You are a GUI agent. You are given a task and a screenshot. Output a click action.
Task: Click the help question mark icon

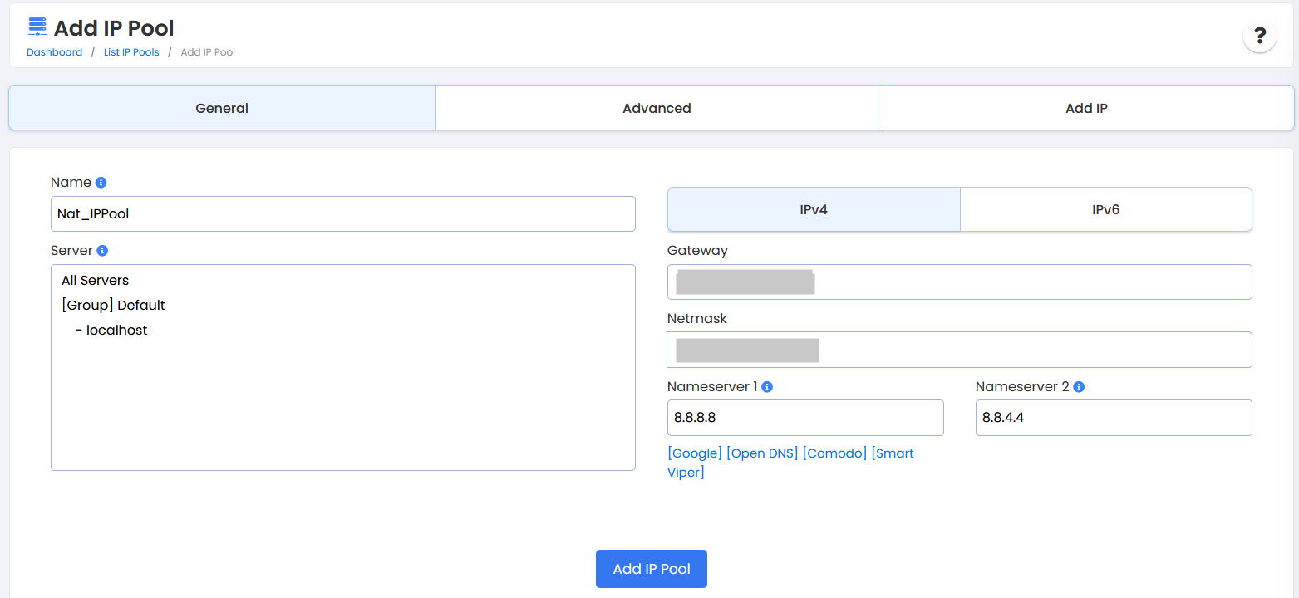[x=1260, y=37]
